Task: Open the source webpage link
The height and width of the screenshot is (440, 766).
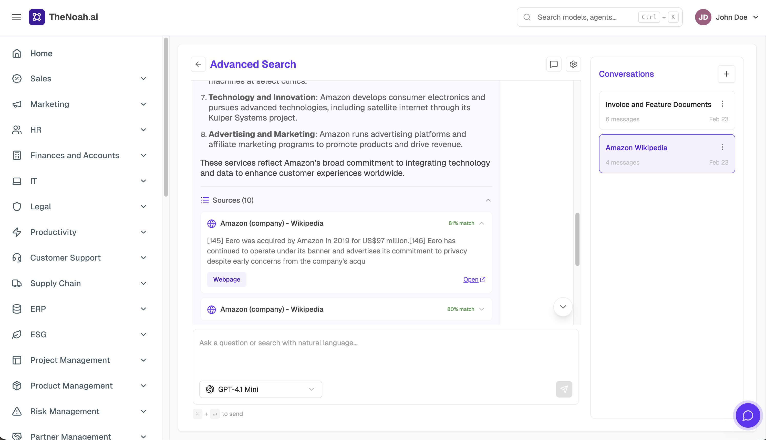Action: pos(474,280)
